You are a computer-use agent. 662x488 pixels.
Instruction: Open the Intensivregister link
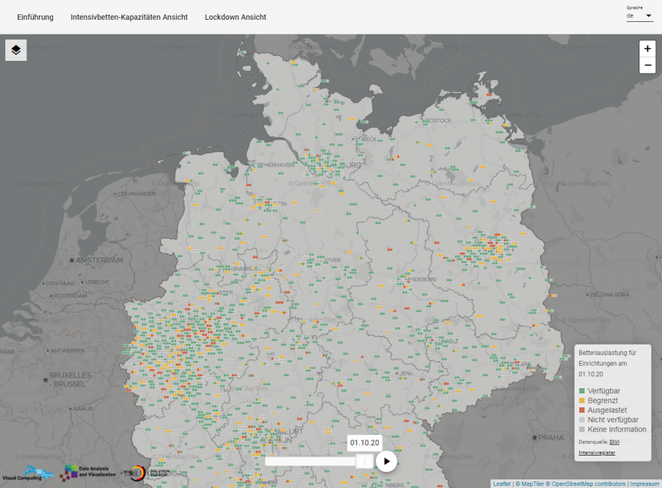point(597,453)
